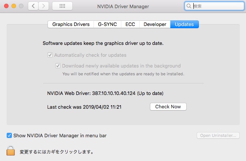Screen dimensions: 246x161
Task: Uncheck Show NVIDIA Driver Manager in menu bar
Action: [x=9, y=135]
